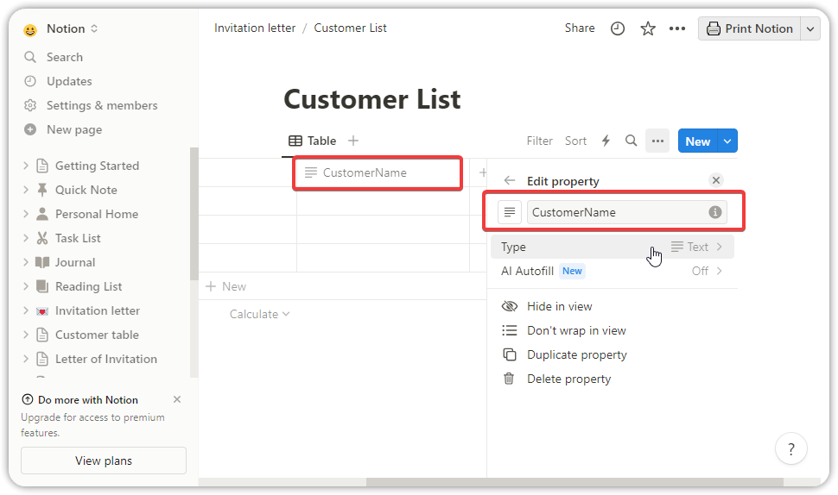Image resolution: width=838 pixels, height=495 pixels.
Task: Click the property text type icon button
Action: tap(510, 212)
